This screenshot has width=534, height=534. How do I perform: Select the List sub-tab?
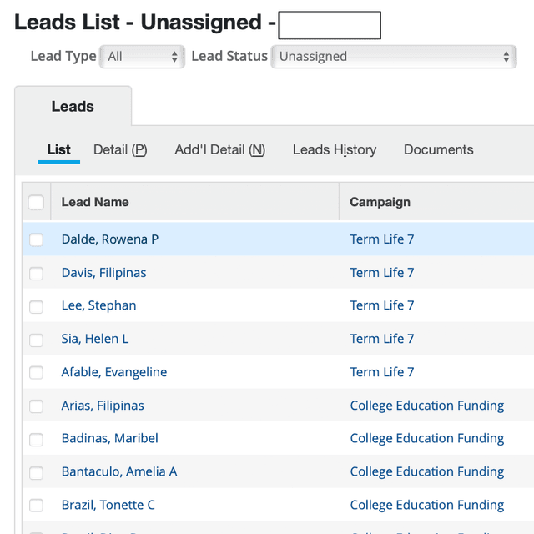pos(58,150)
